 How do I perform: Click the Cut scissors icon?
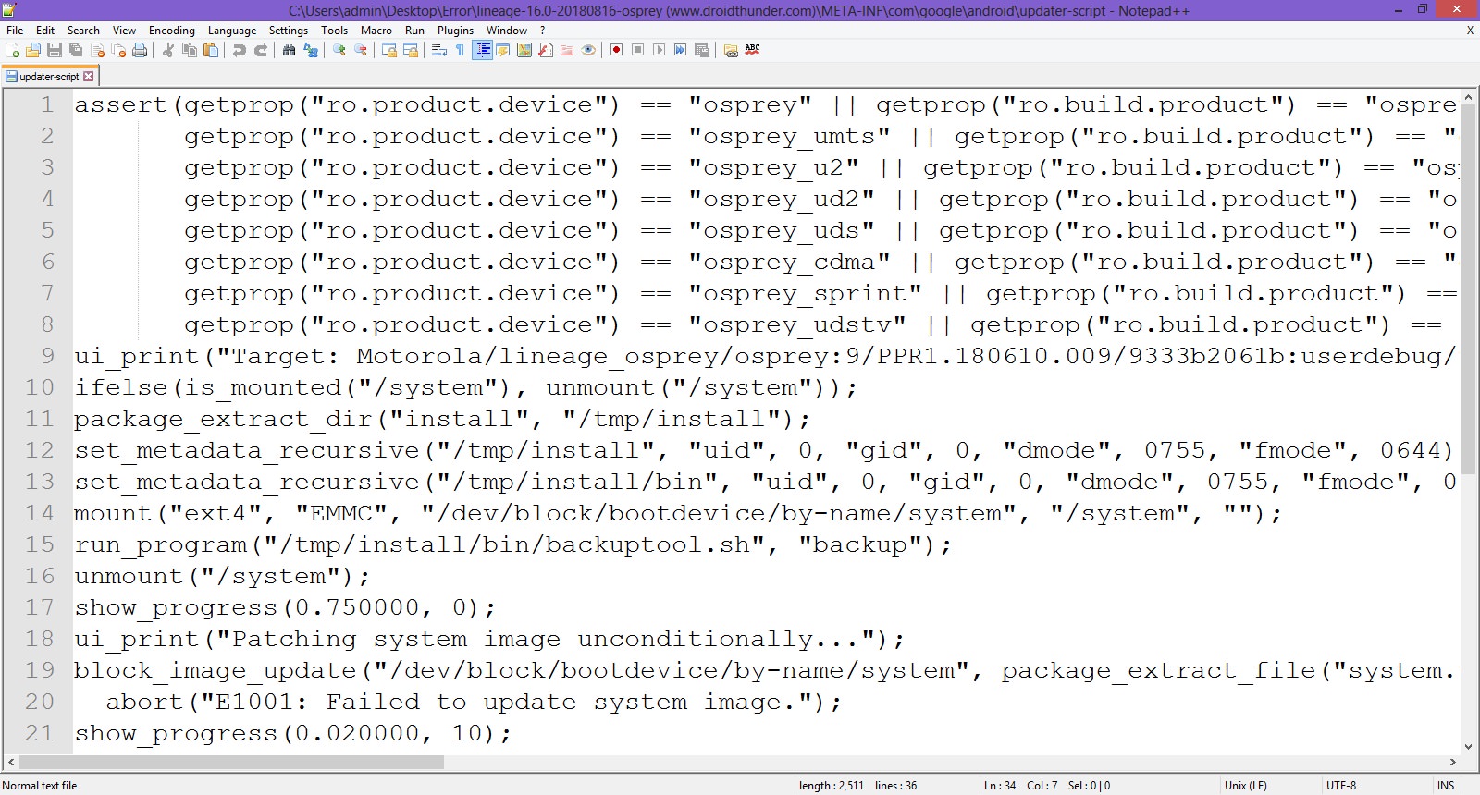[168, 50]
